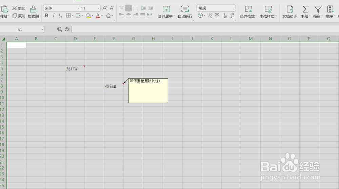Click the eraser clear formatting icon
Image resolution: width=339 pixels, height=189 pixels.
pos(108,15)
